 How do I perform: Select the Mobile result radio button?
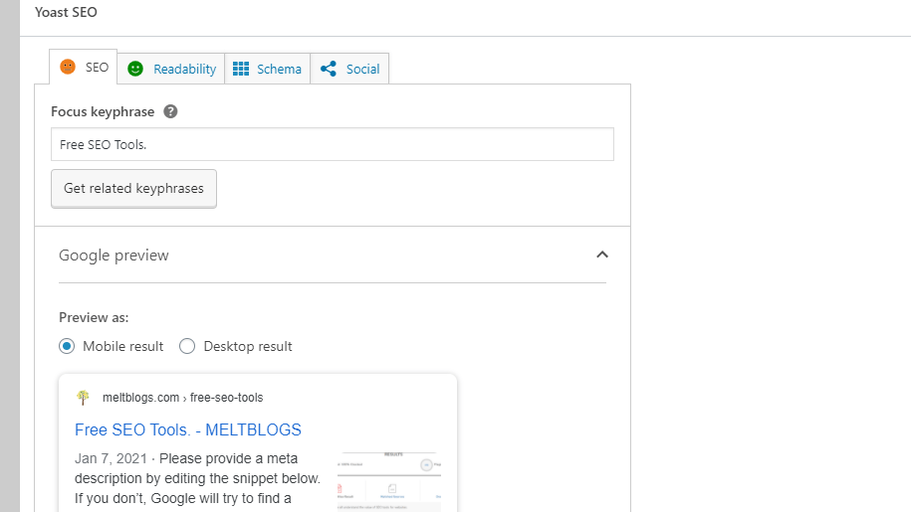coord(67,346)
